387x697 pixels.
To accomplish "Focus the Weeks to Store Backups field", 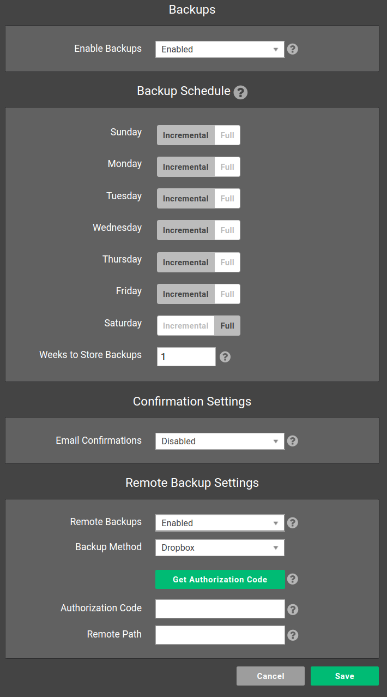I will click(x=186, y=357).
